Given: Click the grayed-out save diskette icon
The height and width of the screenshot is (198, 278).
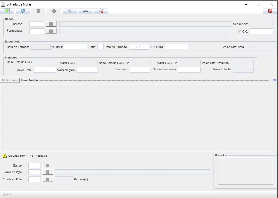Looking at the screenshot, I should tap(38, 11).
